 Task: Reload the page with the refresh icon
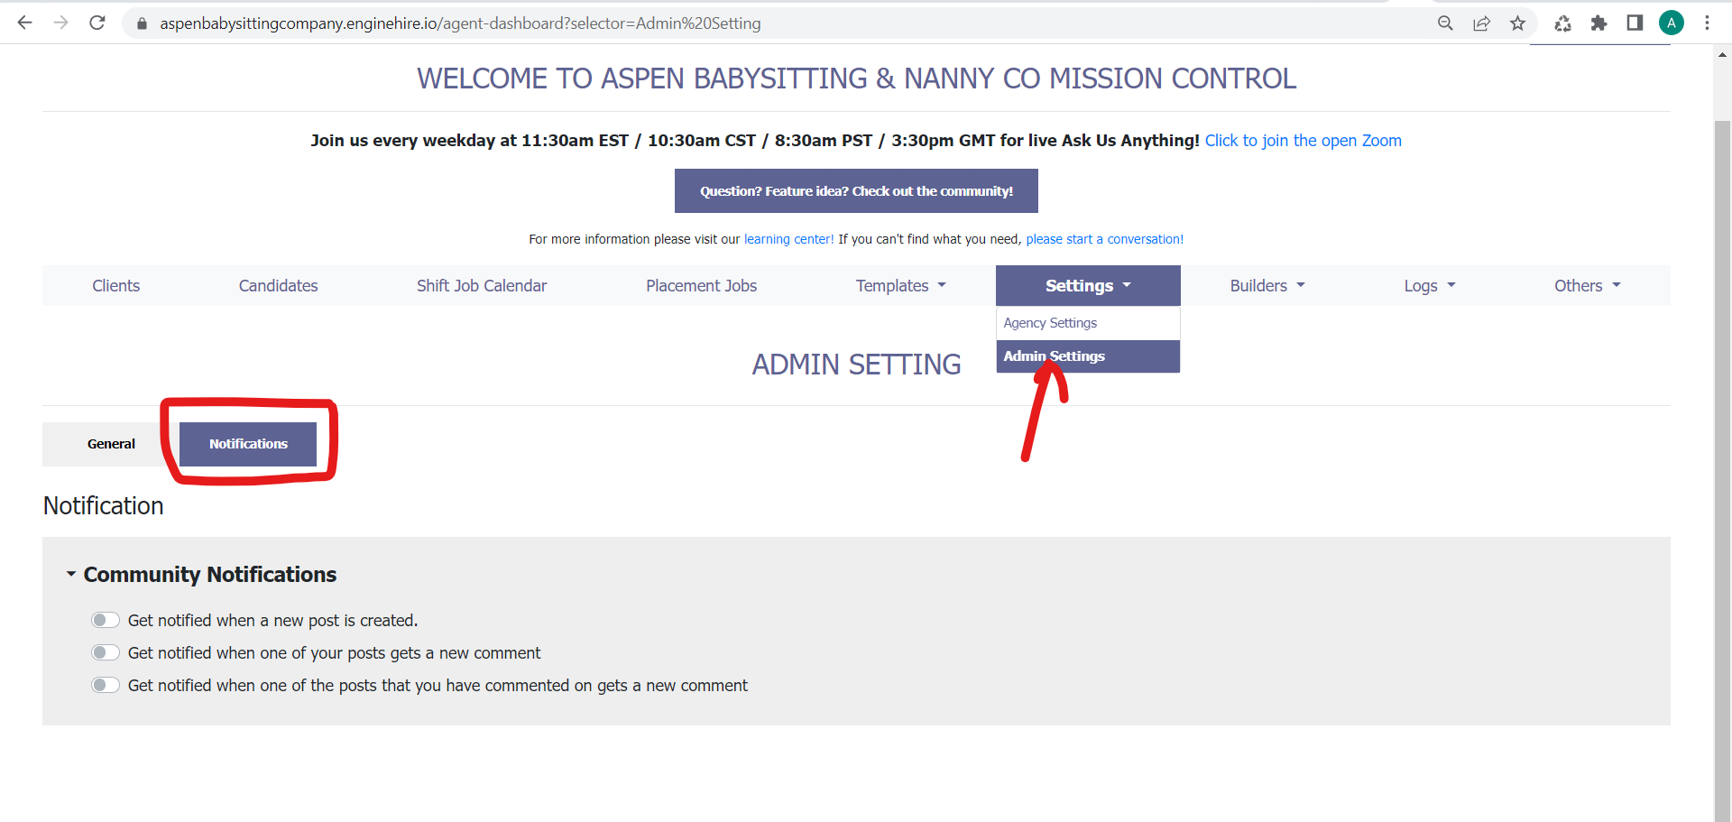tap(97, 23)
